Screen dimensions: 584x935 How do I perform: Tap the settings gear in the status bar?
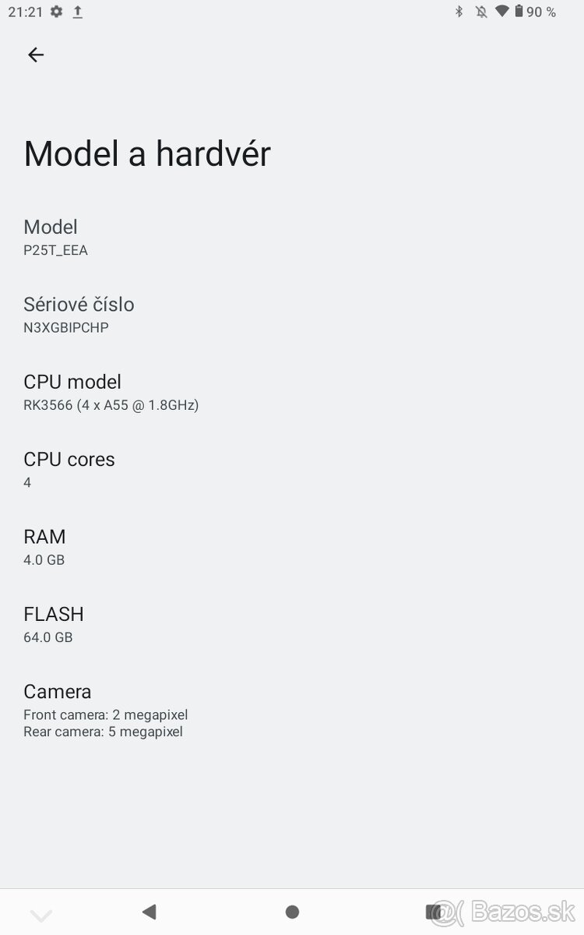tap(55, 12)
